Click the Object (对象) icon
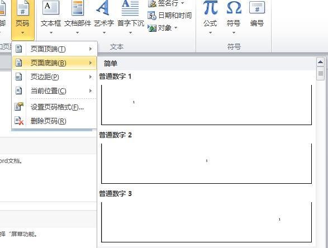Image resolution: width=328 pixels, height=248 pixels. pos(152,28)
